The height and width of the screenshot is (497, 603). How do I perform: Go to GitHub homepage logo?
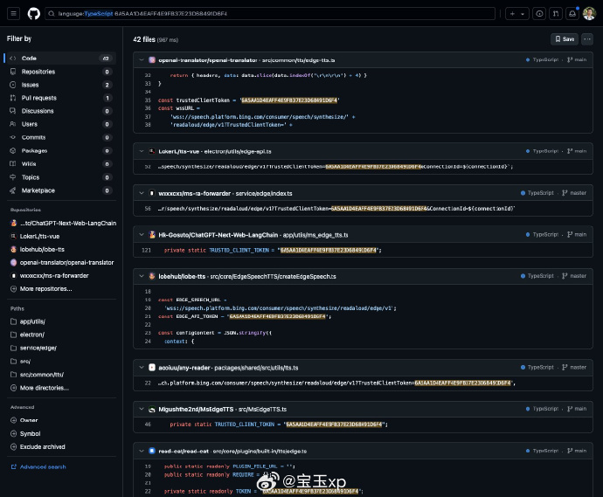34,14
